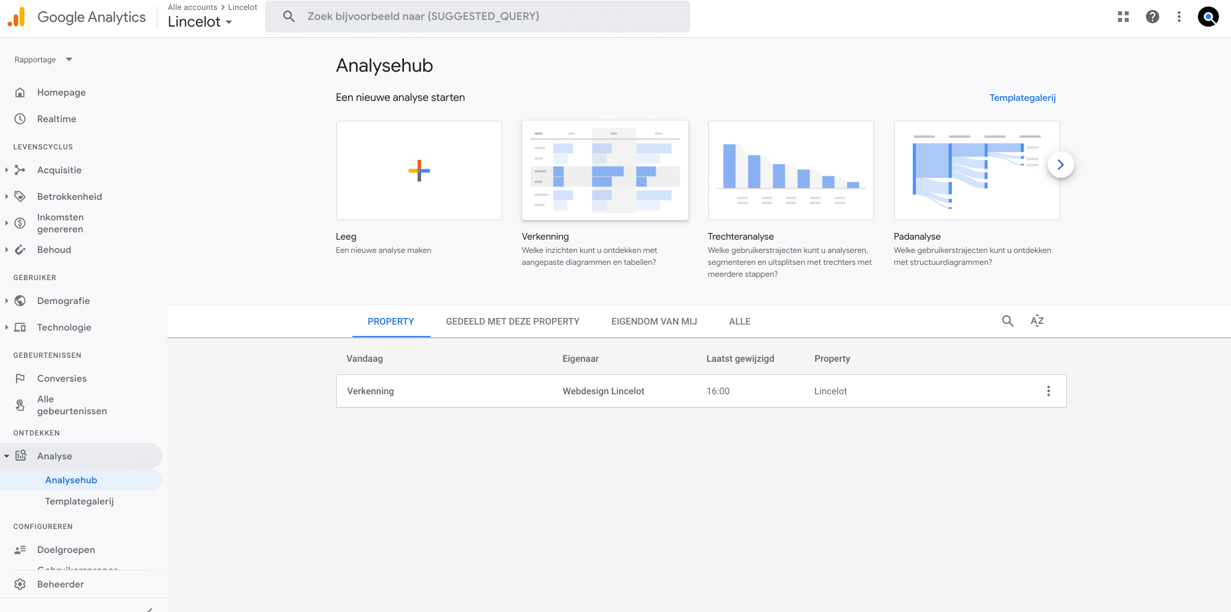Open the Help question mark icon
This screenshot has height=612, width=1231.
point(1153,17)
